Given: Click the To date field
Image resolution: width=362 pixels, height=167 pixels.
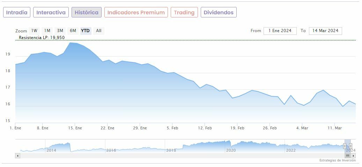Looking at the screenshot, I should coord(325,31).
